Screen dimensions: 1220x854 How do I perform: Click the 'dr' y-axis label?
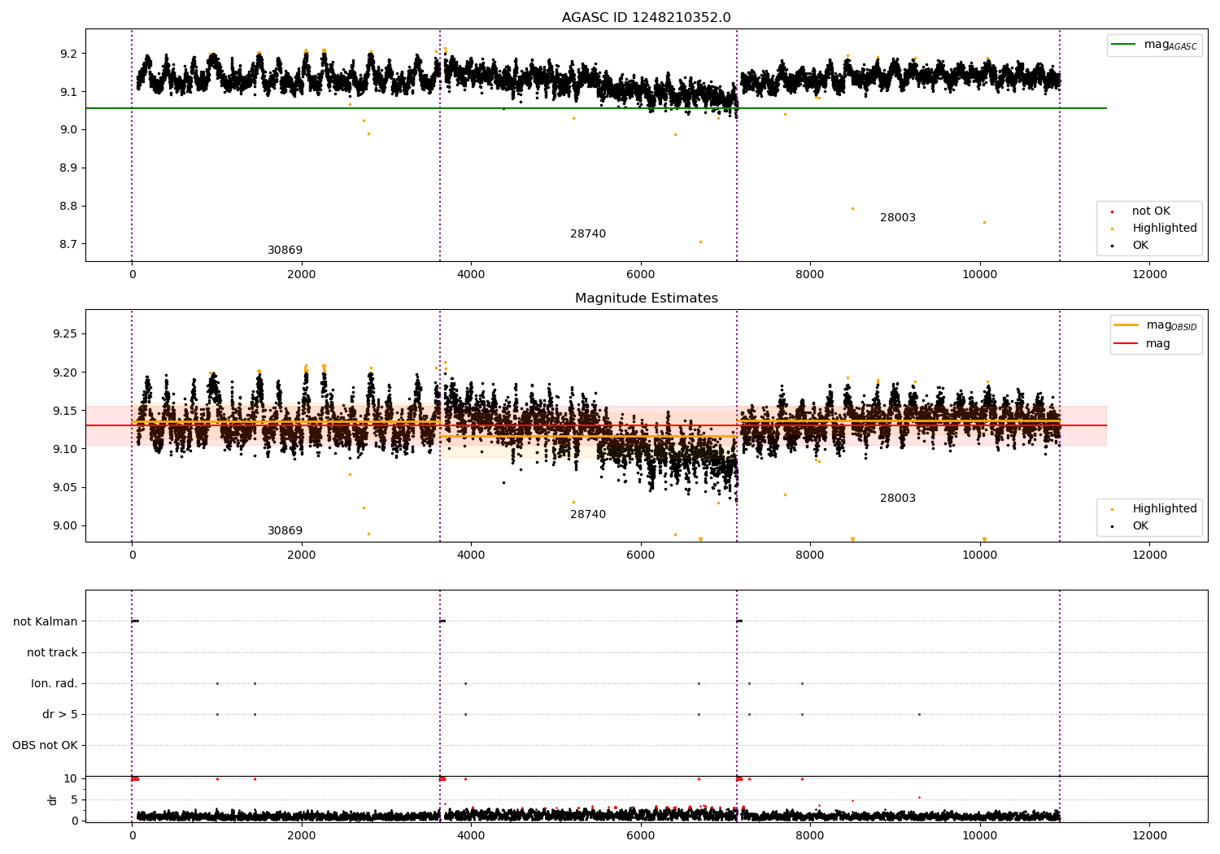point(53,800)
